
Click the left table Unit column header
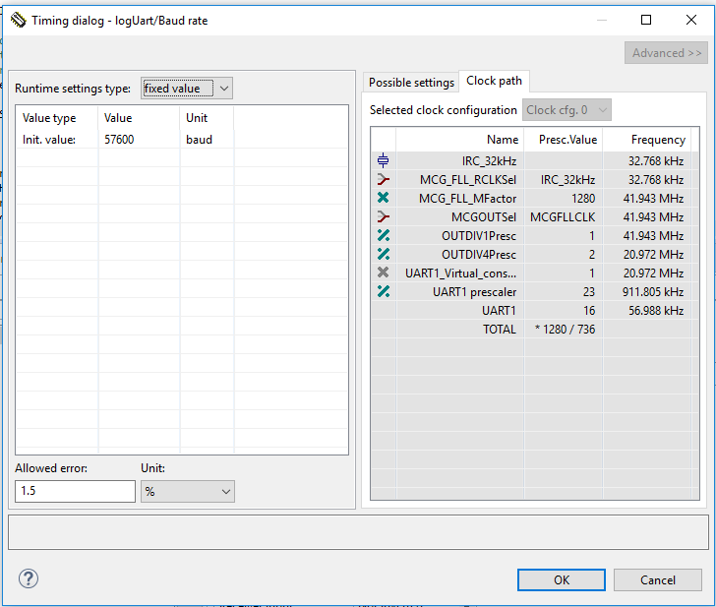click(207, 118)
